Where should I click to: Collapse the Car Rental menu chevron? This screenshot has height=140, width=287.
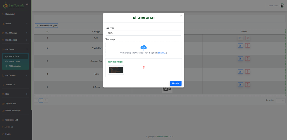(x=27, y=49)
